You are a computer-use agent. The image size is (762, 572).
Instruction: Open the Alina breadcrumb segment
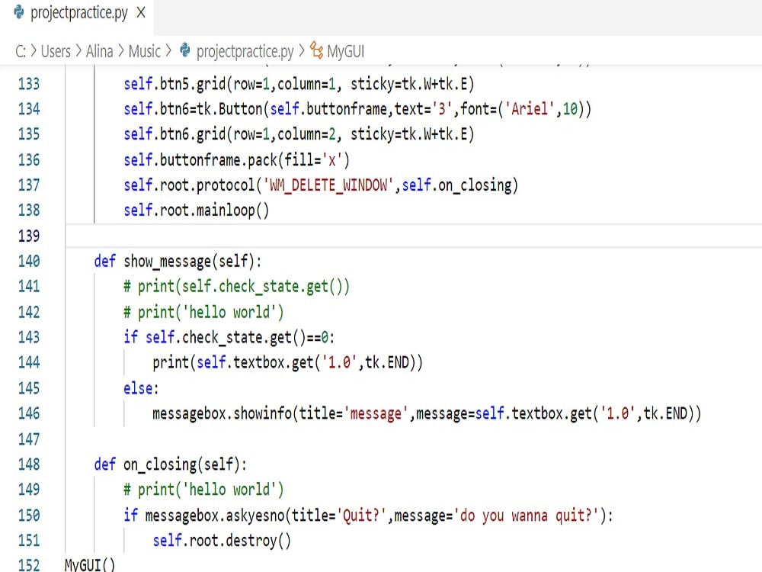pyautogui.click(x=99, y=51)
